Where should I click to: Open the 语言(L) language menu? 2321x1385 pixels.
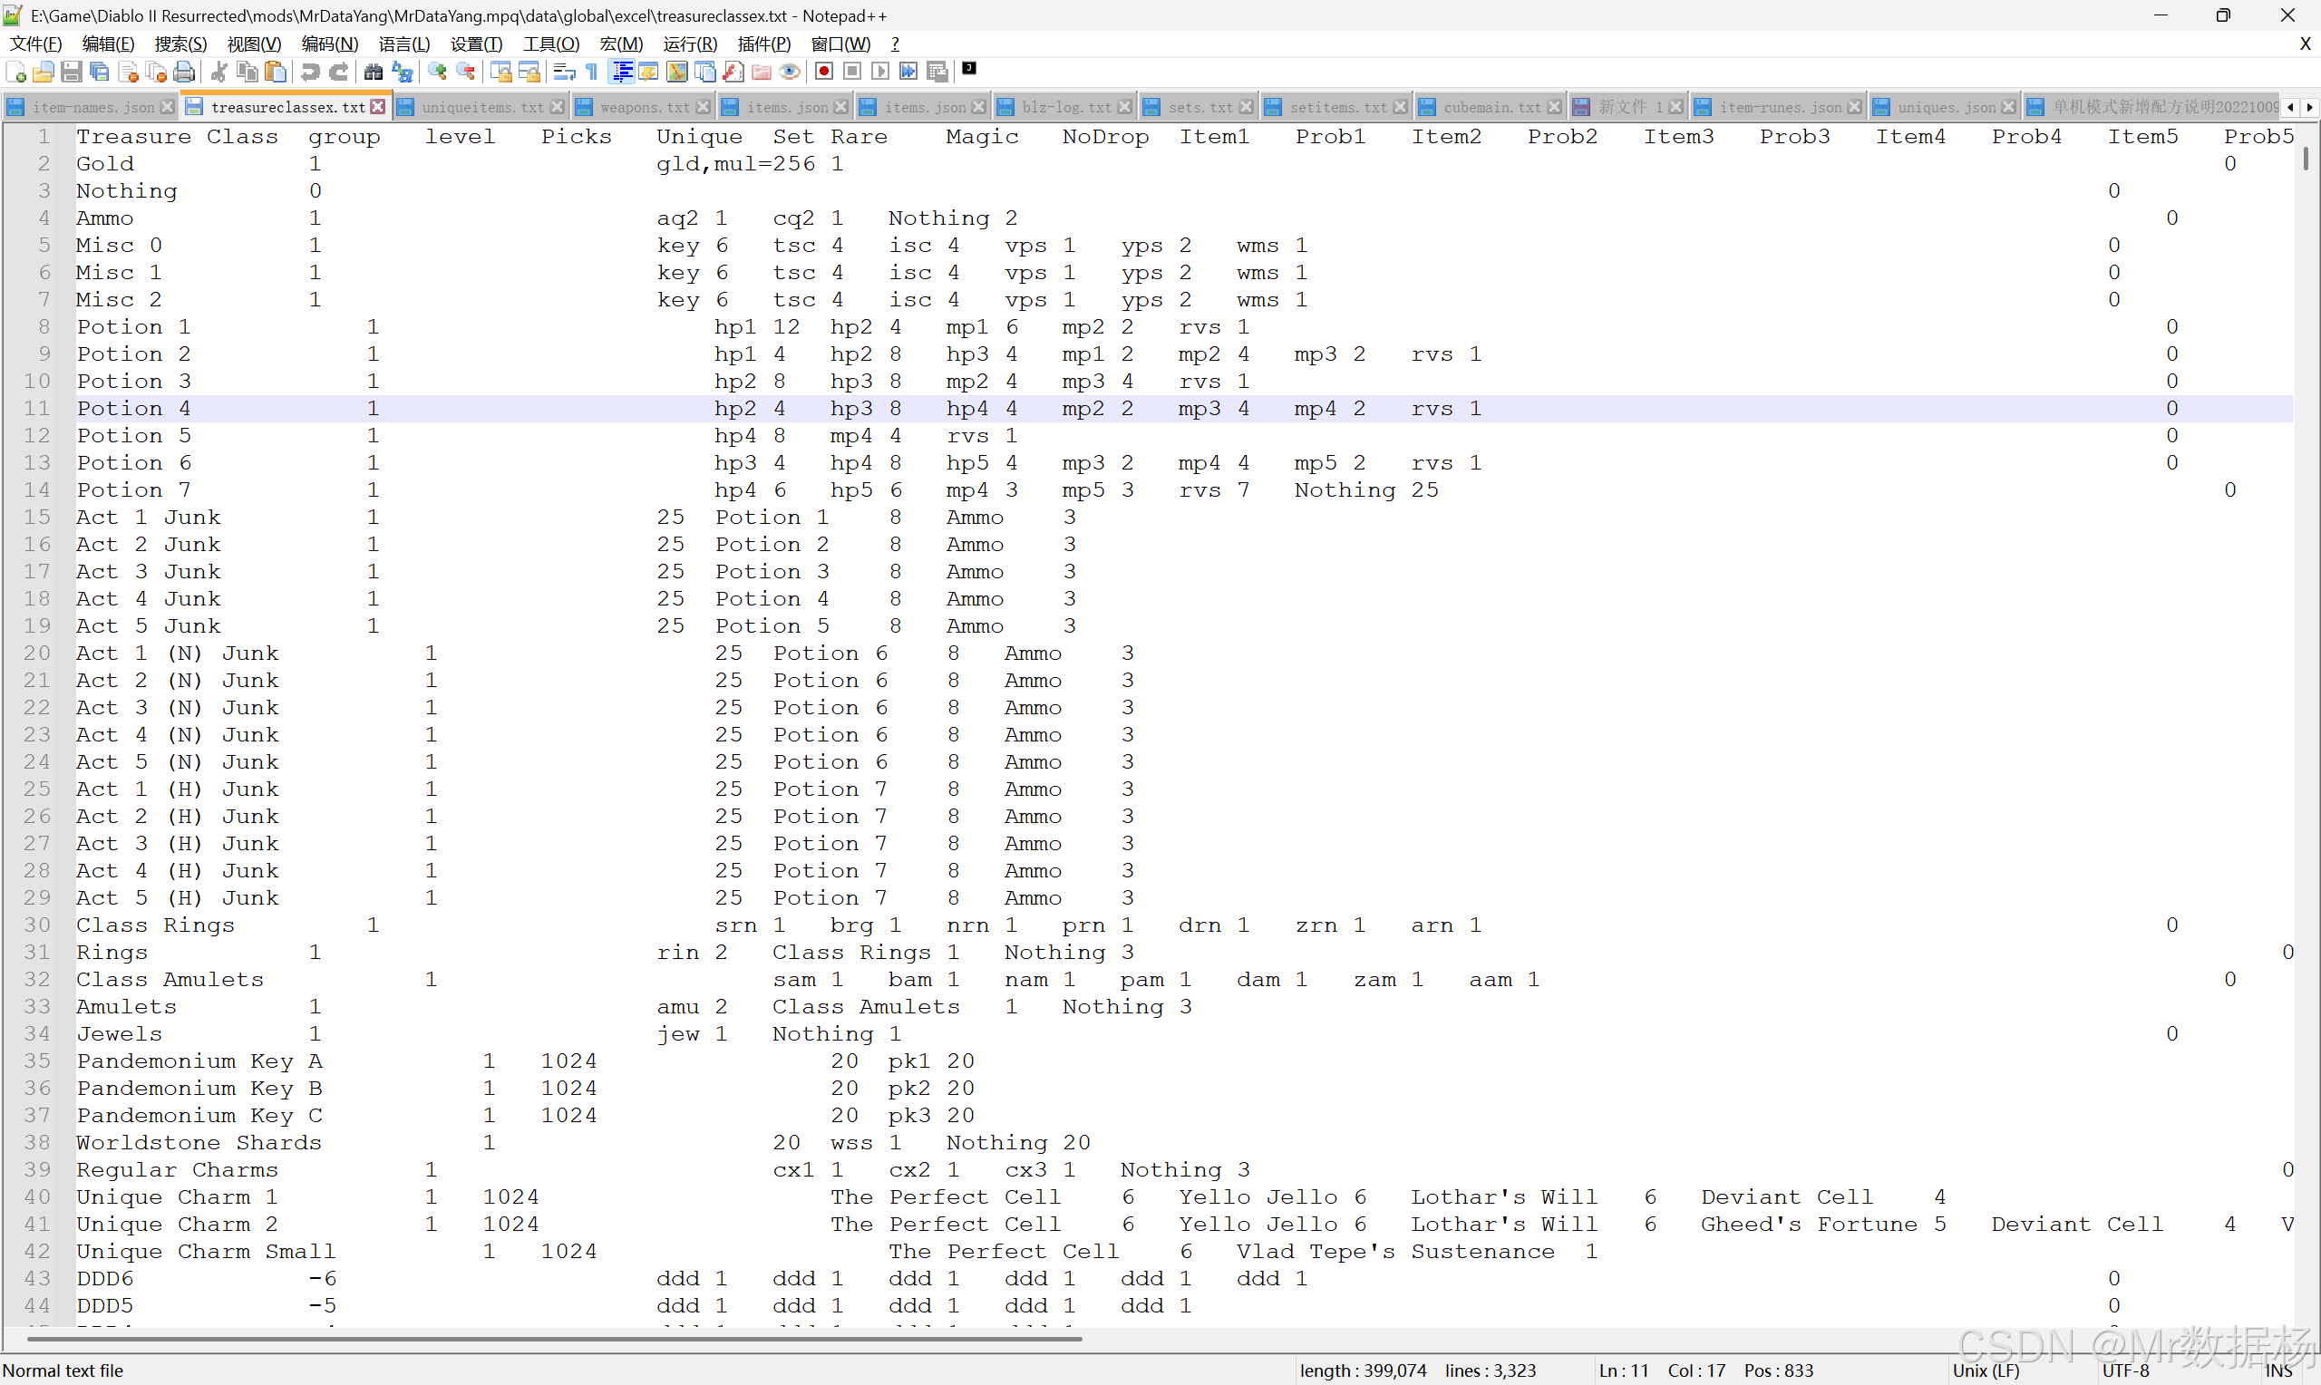[403, 44]
